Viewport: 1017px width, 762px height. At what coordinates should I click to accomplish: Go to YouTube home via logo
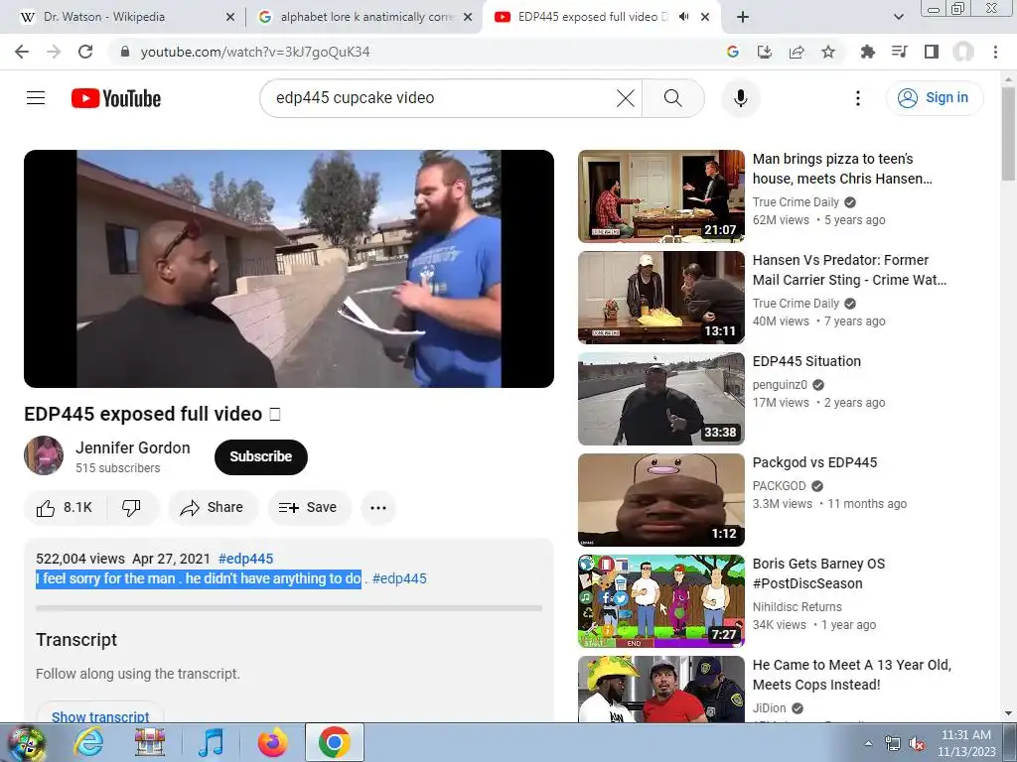[116, 98]
